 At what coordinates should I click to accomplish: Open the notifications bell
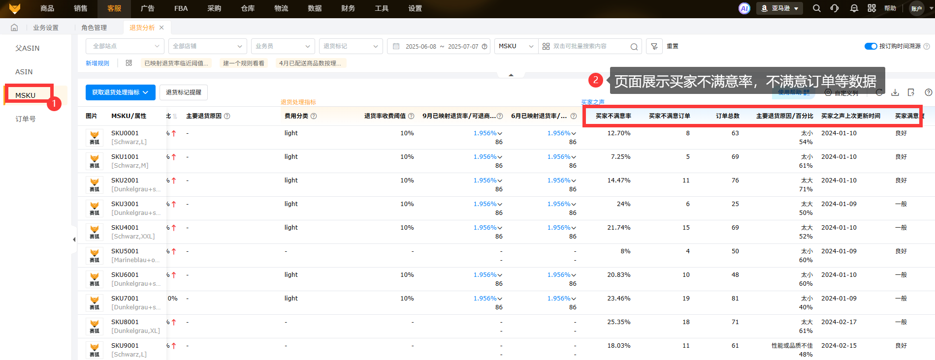[x=854, y=8]
